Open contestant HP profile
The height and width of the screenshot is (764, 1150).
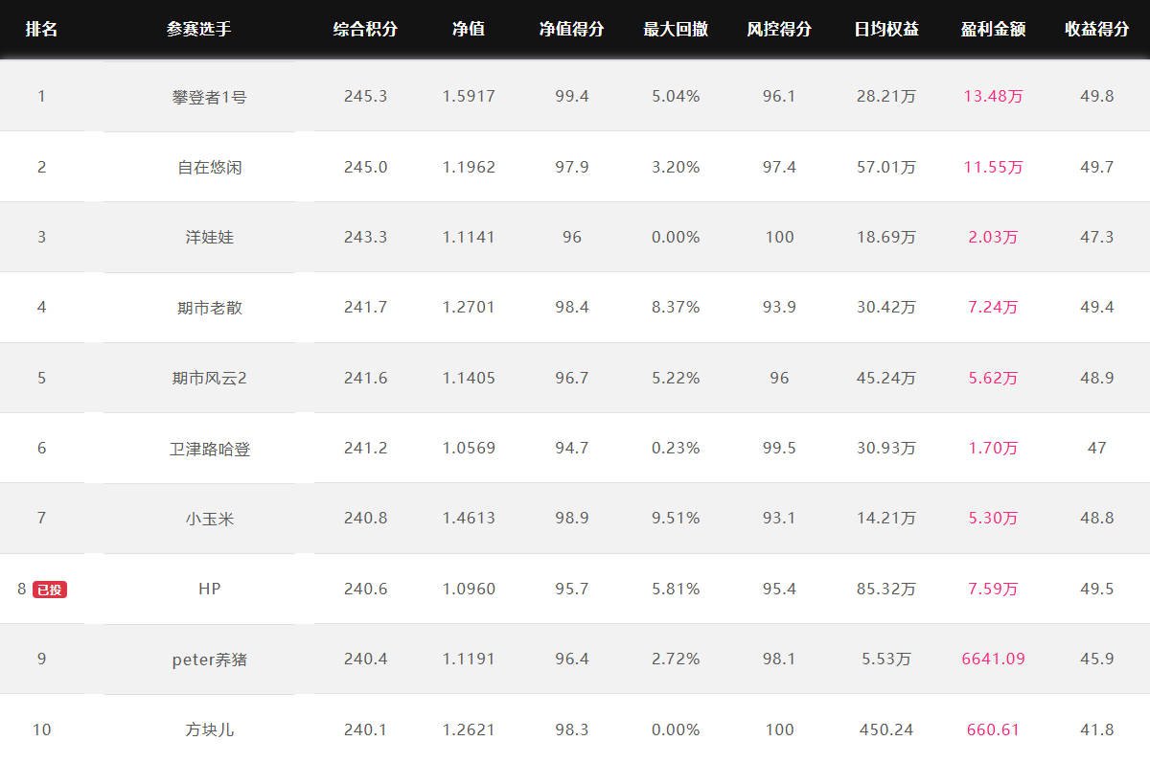209,589
